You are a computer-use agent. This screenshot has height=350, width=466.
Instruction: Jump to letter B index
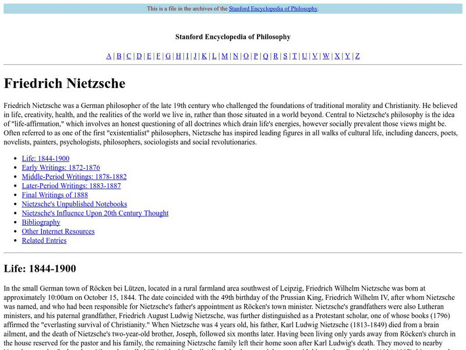click(119, 56)
